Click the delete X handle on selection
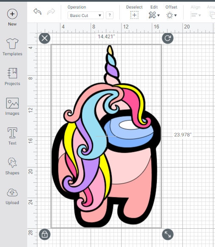 point(45,38)
